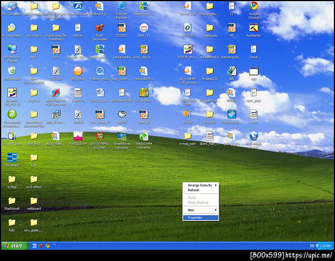Open the SNKR_11 desktop icon
This screenshot has height=261, width=335.
point(143,30)
